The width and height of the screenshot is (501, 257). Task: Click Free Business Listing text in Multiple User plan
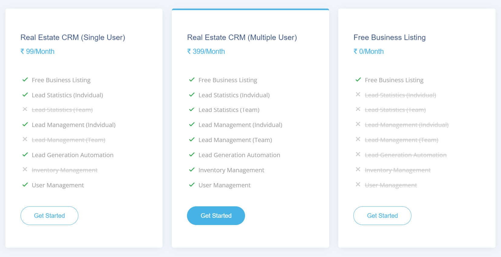click(228, 80)
